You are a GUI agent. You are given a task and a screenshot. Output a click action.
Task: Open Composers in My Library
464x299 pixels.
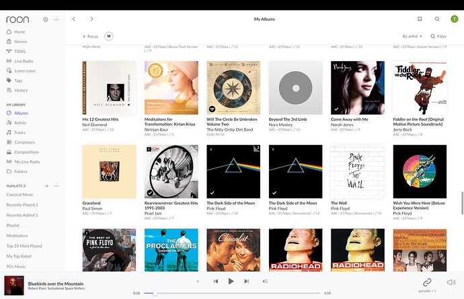click(21, 142)
